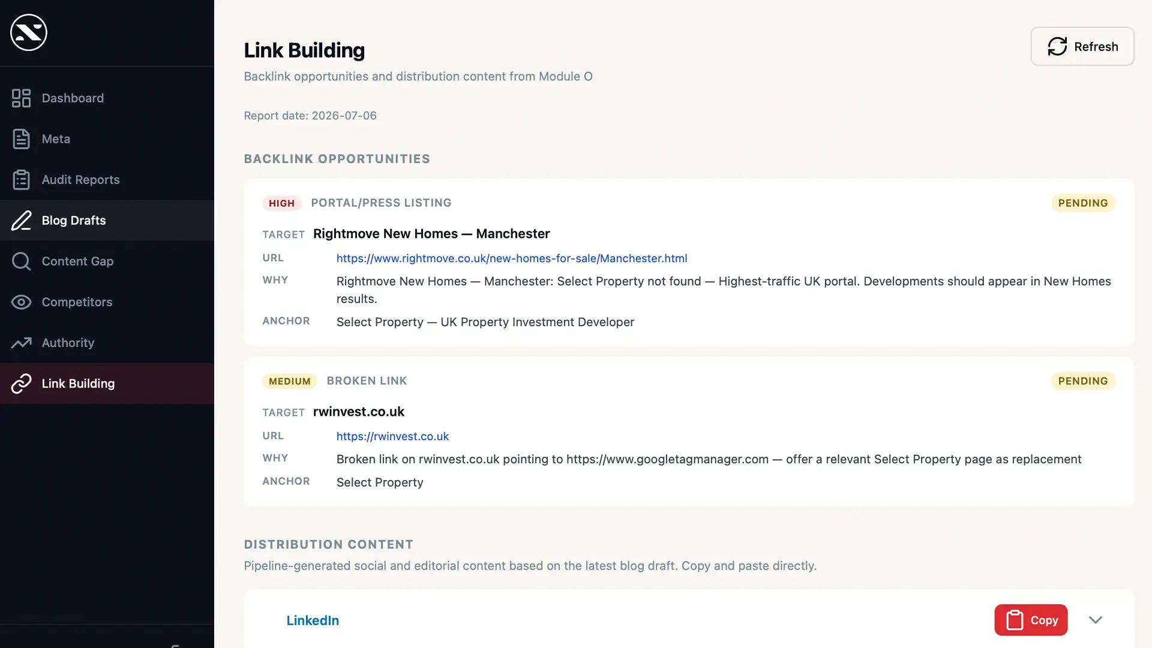Click anchor text 'Select Property — UK Property Investment Developer'
The height and width of the screenshot is (648, 1152).
point(485,322)
